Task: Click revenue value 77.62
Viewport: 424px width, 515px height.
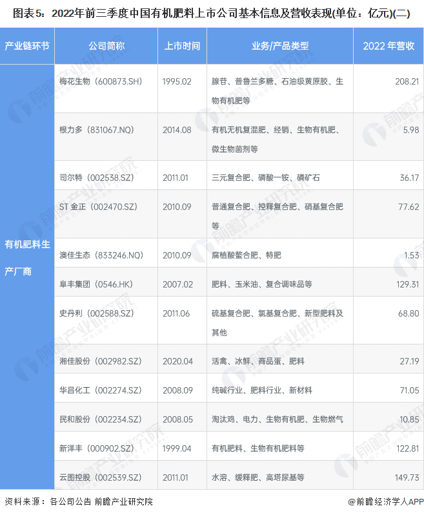Action: 409,207
